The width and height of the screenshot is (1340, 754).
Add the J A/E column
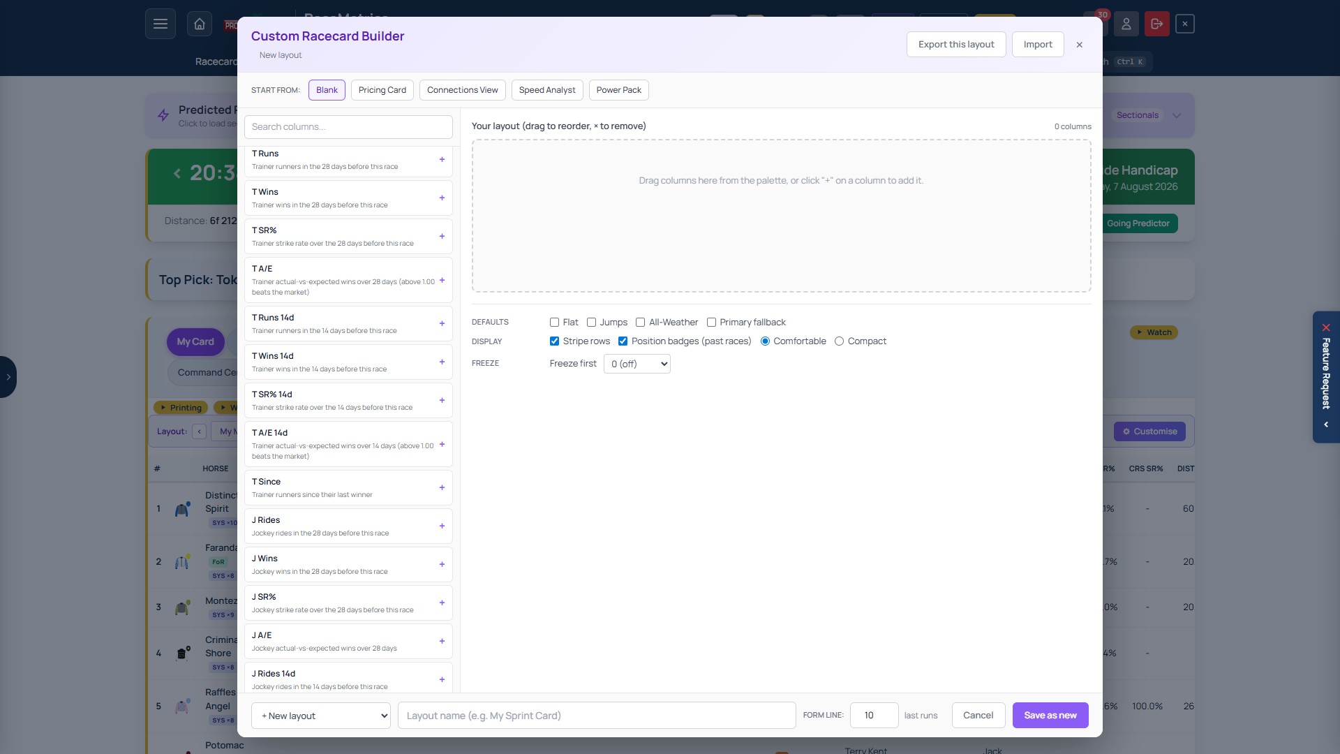click(x=442, y=642)
